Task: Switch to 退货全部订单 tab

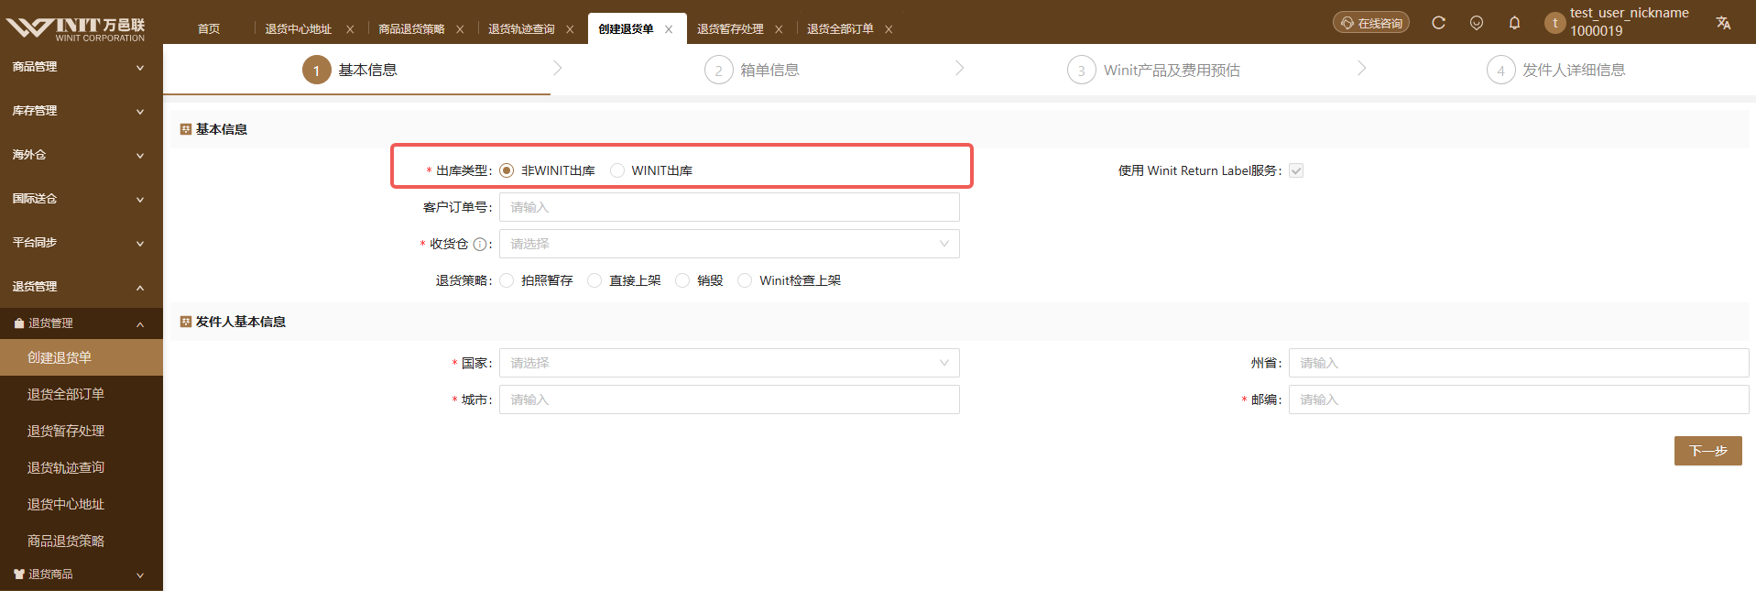Action: coord(840,29)
